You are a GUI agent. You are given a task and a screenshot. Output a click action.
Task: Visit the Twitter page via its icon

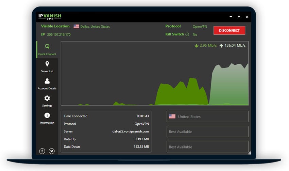point(52,151)
